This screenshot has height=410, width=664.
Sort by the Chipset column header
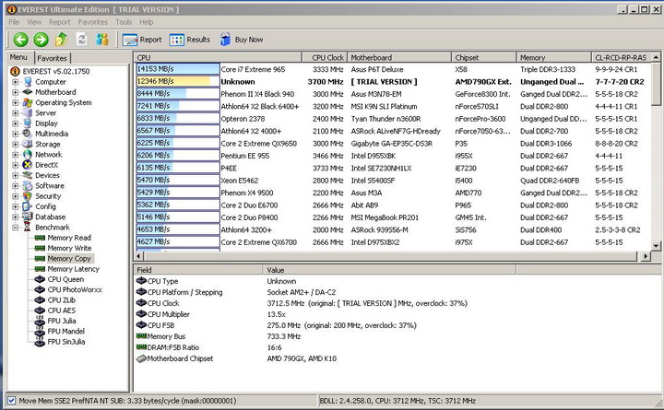click(484, 57)
